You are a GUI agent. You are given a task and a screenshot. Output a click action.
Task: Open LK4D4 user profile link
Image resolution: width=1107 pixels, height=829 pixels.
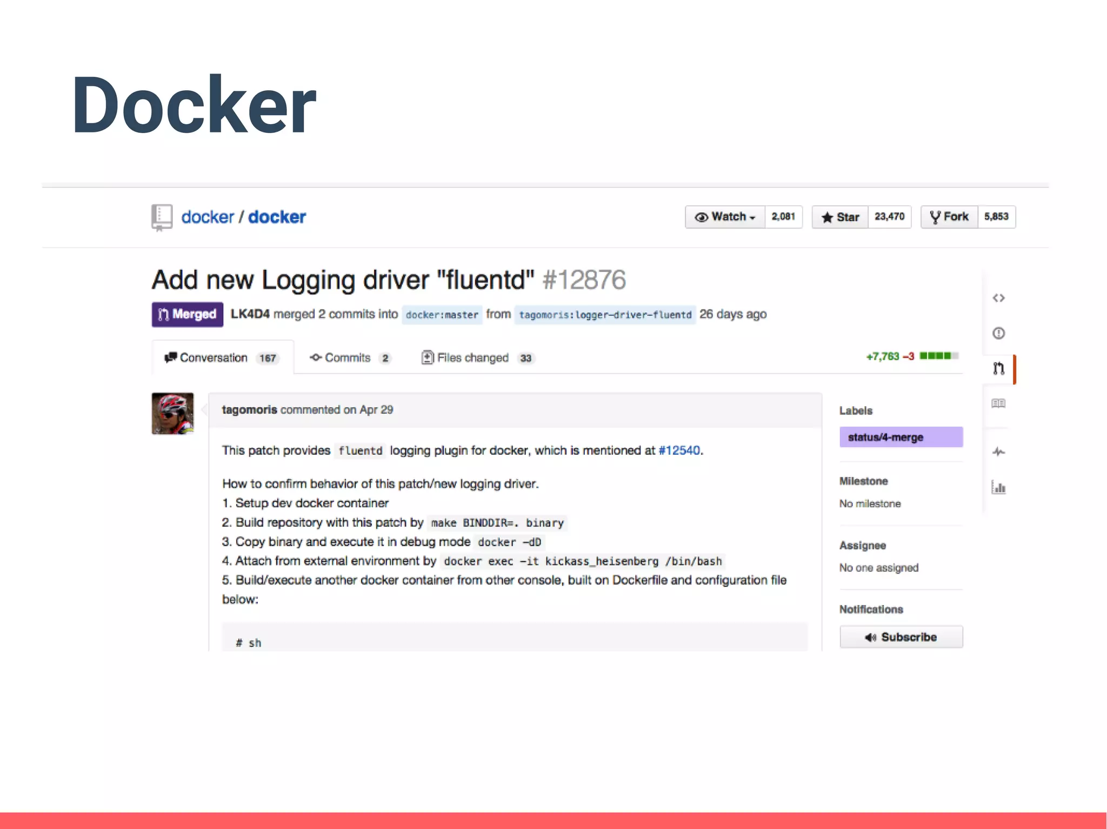point(250,314)
